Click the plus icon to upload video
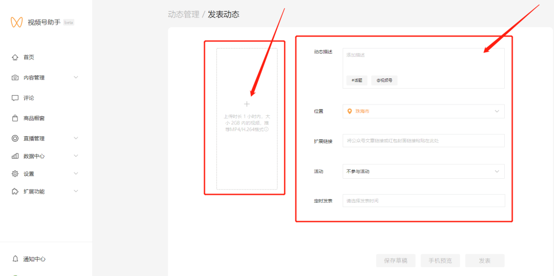554x276 pixels. point(247,104)
